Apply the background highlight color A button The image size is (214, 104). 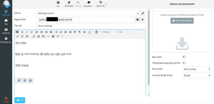[97, 32]
